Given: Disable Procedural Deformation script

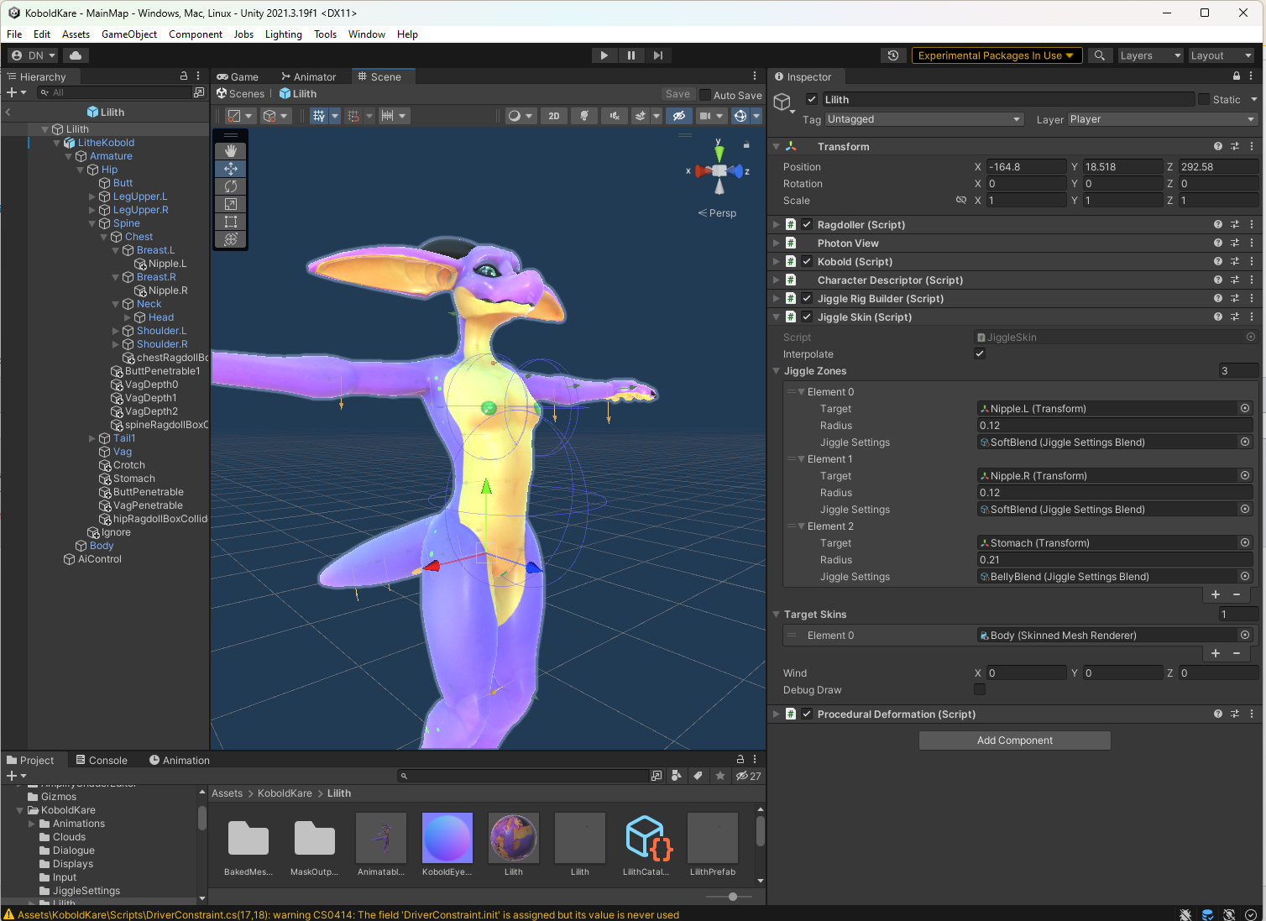Looking at the screenshot, I should (x=807, y=714).
